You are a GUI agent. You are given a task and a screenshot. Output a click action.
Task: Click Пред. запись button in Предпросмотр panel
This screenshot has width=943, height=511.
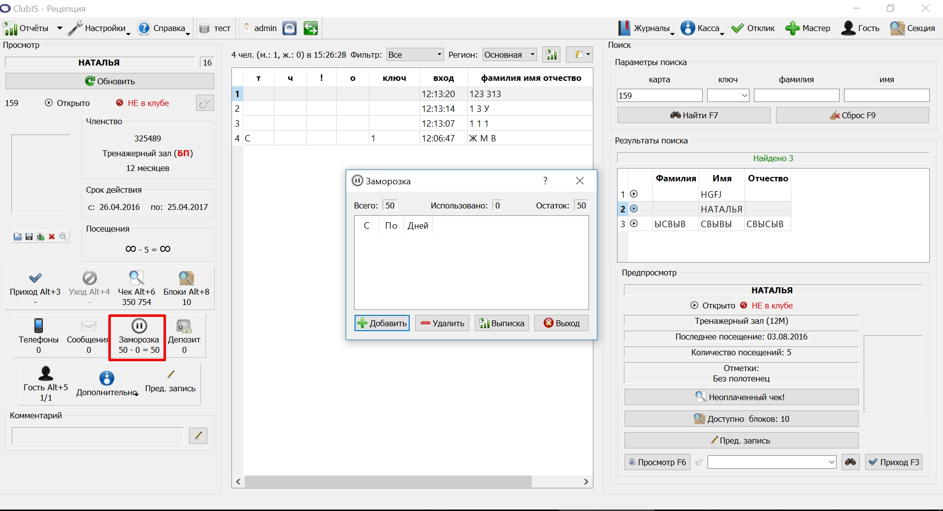(x=741, y=441)
